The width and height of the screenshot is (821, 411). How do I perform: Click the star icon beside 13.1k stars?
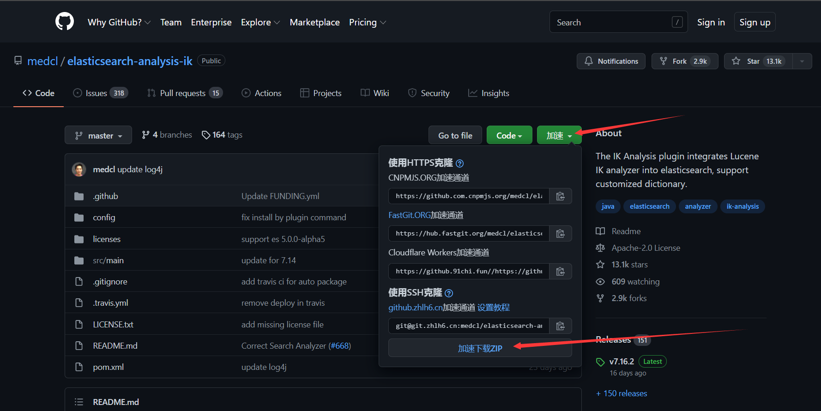(x=600, y=265)
